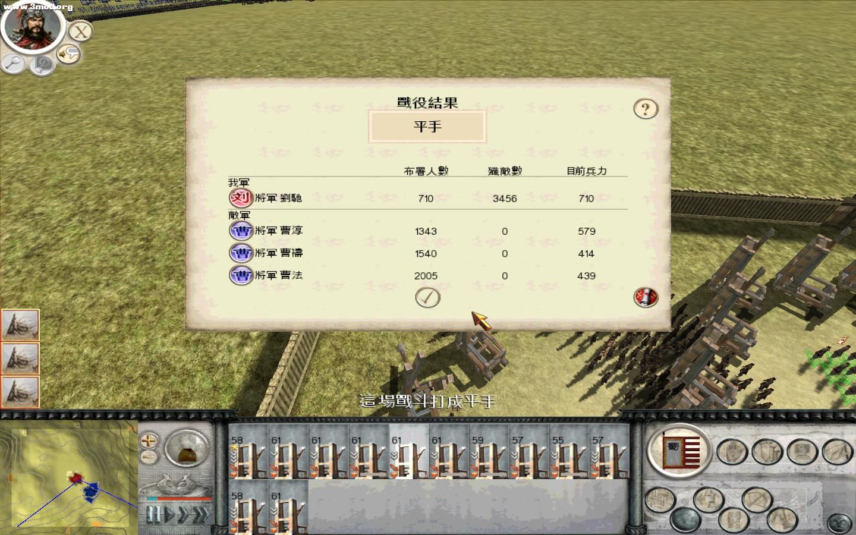Zoom out minimap with minus button
This screenshot has width=856, height=535.
(148, 457)
